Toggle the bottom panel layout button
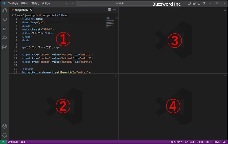 tap(194, 3)
